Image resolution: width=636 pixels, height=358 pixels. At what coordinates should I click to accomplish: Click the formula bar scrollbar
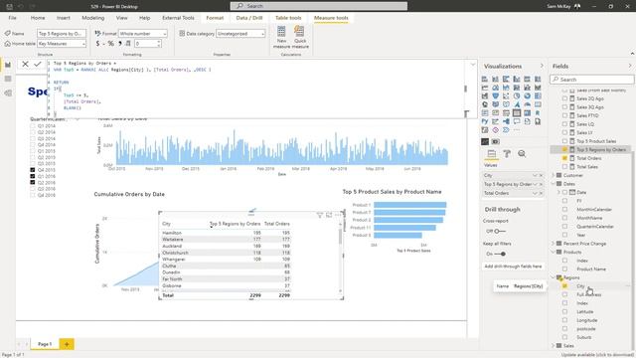point(466,89)
